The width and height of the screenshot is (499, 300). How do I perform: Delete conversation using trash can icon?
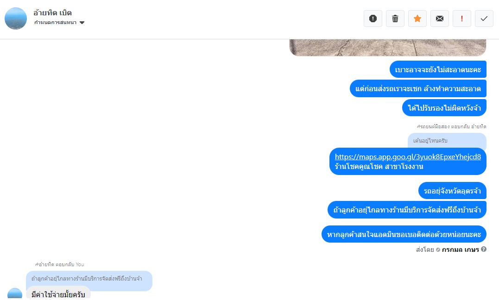pyautogui.click(x=395, y=19)
